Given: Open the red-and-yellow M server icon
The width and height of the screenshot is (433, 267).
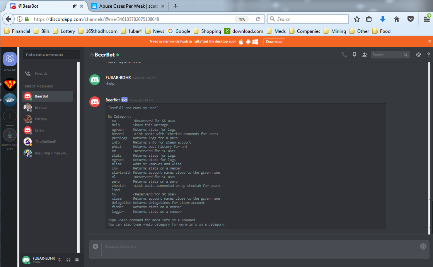Looking at the screenshot, I should coord(10,84).
